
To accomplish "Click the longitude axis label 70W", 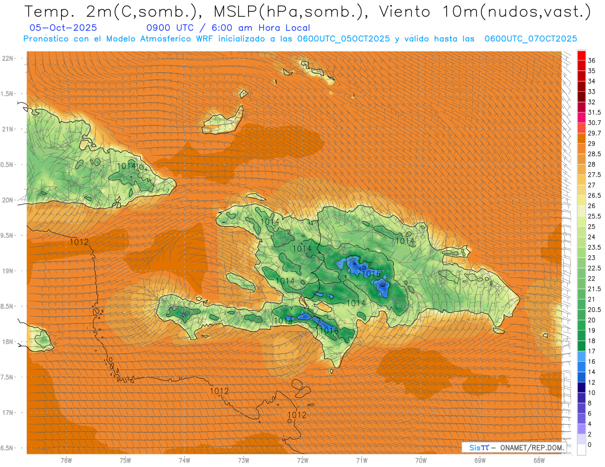I will tap(421, 460).
